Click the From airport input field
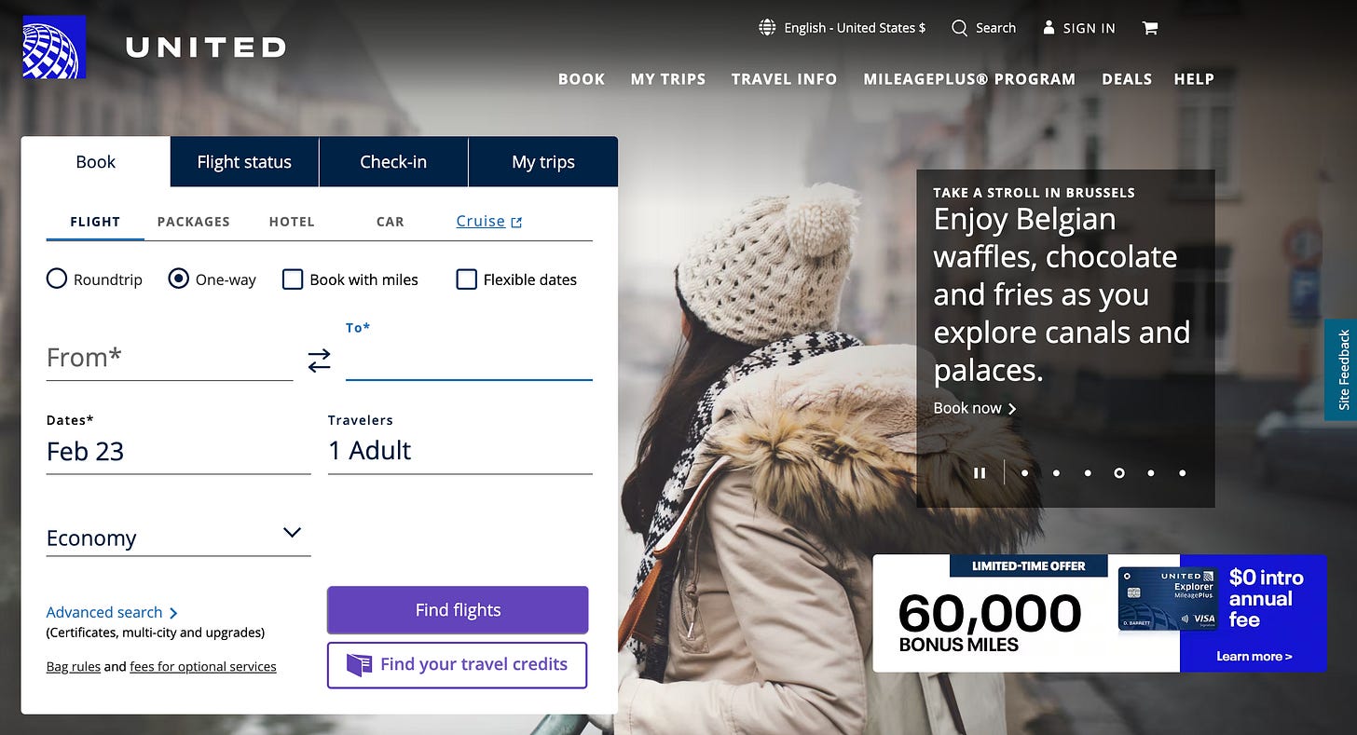The width and height of the screenshot is (1357, 735). (x=170, y=358)
